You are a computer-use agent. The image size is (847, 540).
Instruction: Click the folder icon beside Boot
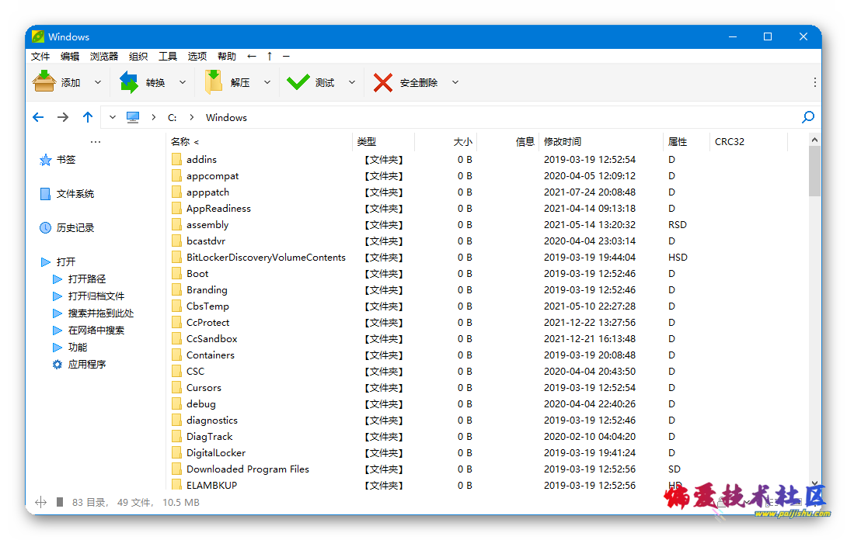click(x=176, y=274)
